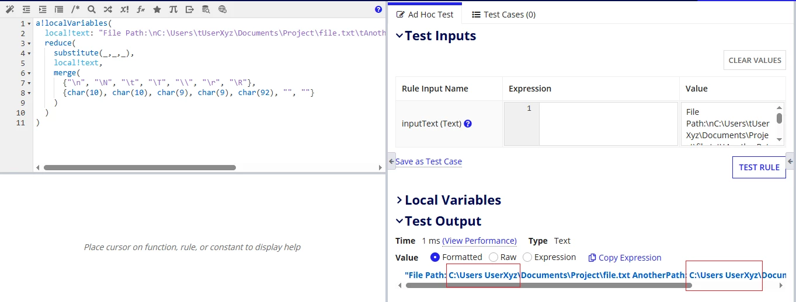Collapse right pane with arrow handle
This screenshot has height=302, width=796.
[790, 160]
